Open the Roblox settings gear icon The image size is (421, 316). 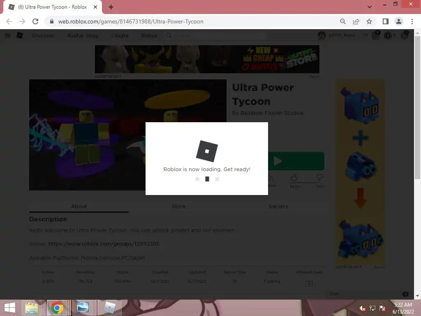coord(405,35)
